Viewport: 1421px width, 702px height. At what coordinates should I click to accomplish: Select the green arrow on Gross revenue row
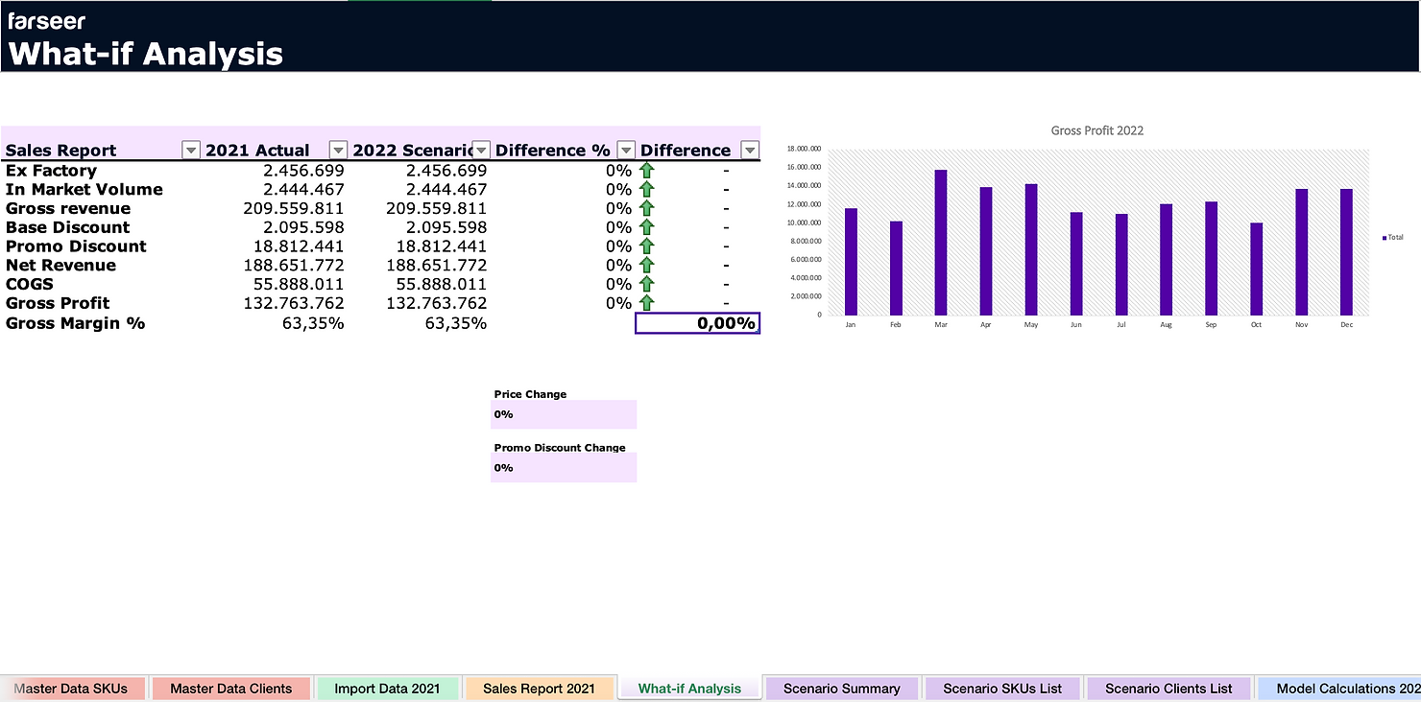pyautogui.click(x=647, y=208)
